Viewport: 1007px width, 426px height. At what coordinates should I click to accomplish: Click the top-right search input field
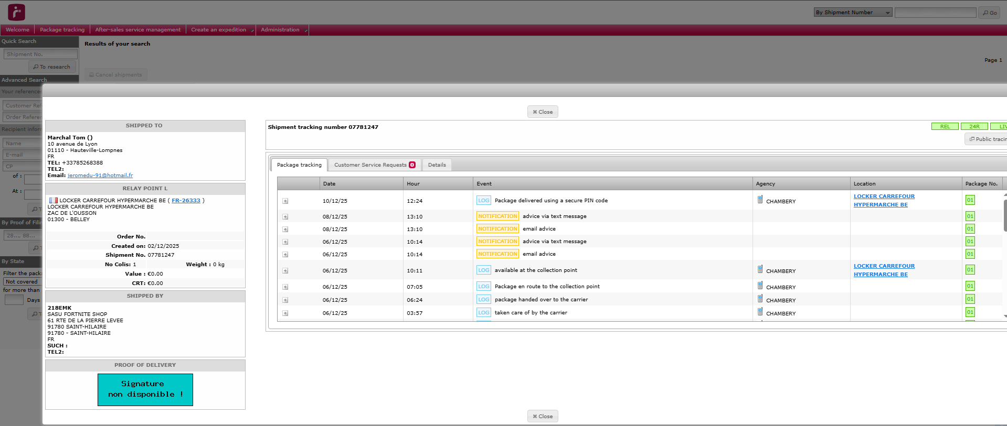click(935, 13)
